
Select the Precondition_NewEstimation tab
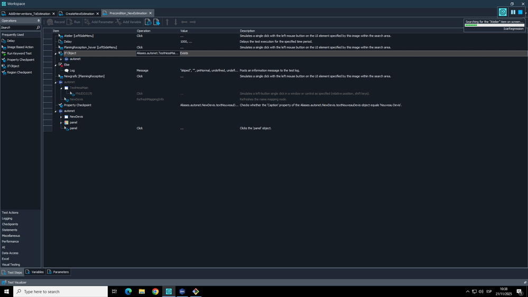(x=128, y=13)
